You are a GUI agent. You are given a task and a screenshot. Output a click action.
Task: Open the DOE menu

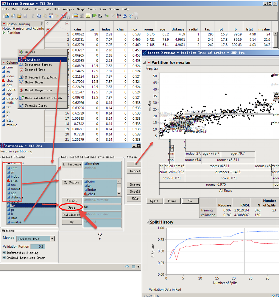57,9
